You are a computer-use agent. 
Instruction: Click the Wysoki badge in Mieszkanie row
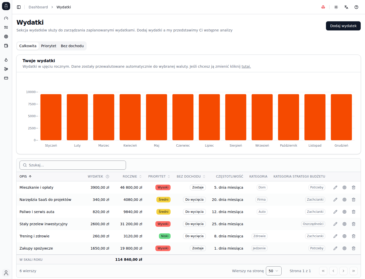point(163,187)
